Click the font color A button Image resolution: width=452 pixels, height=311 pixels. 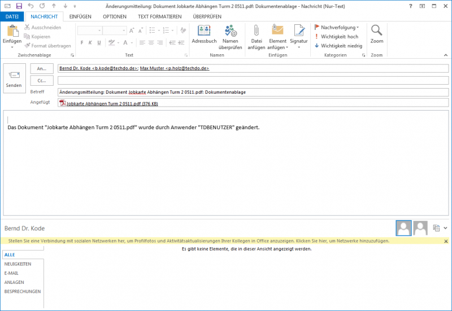(x=125, y=43)
